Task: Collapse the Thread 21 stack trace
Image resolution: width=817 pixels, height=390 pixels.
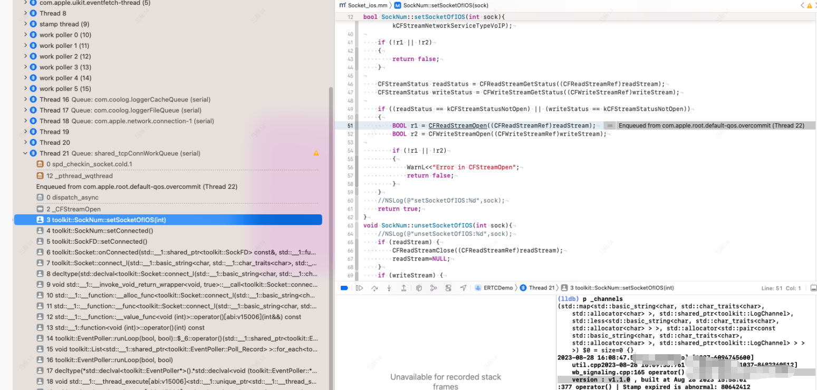Action: click(25, 153)
